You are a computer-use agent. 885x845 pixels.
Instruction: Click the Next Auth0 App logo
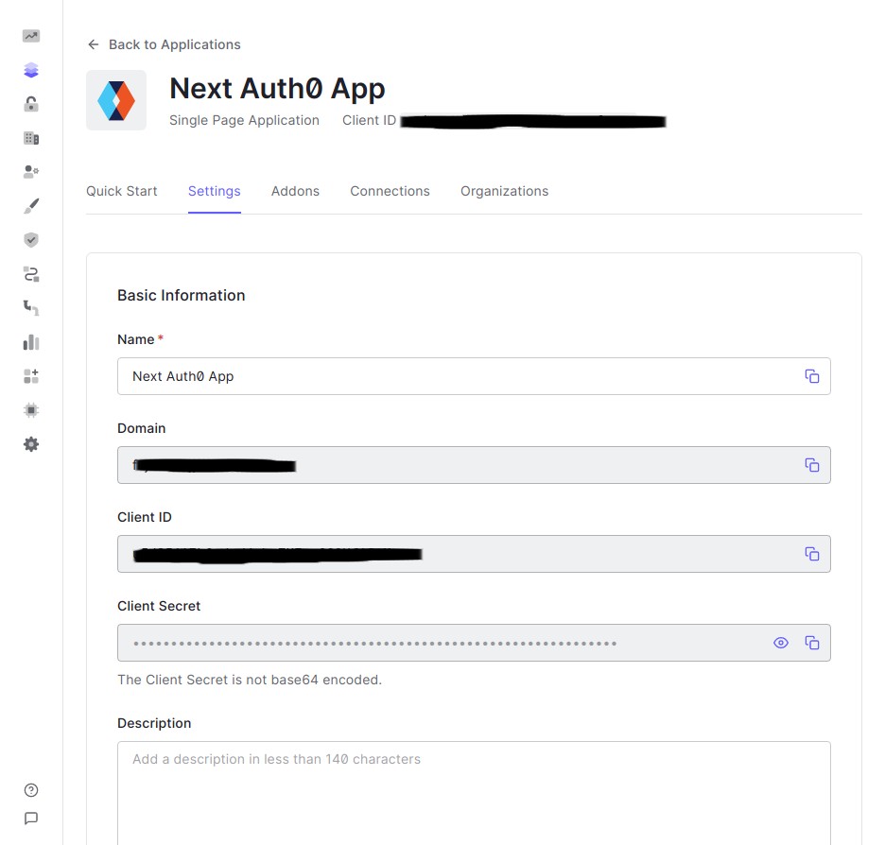pyautogui.click(x=116, y=100)
